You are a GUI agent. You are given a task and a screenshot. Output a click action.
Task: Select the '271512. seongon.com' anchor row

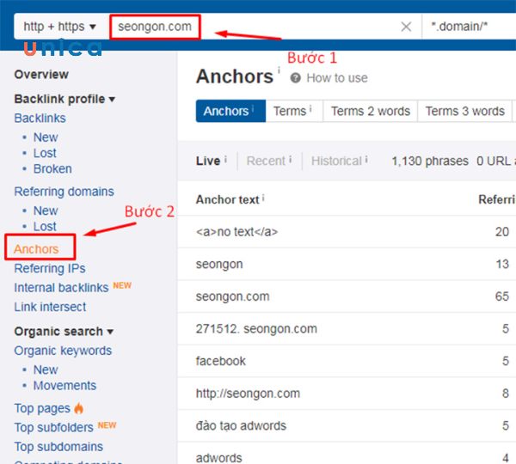coord(347,328)
